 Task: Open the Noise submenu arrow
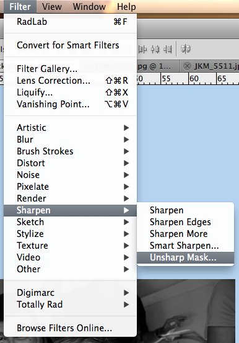tap(126, 175)
